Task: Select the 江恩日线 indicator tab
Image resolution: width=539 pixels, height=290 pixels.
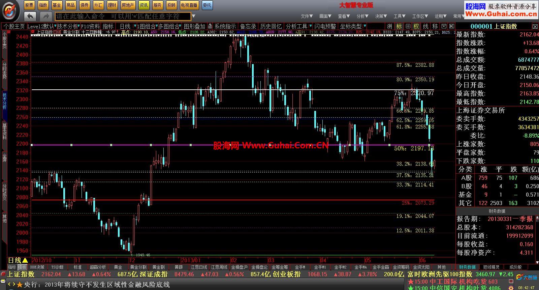Action: pyautogui.click(x=199, y=267)
